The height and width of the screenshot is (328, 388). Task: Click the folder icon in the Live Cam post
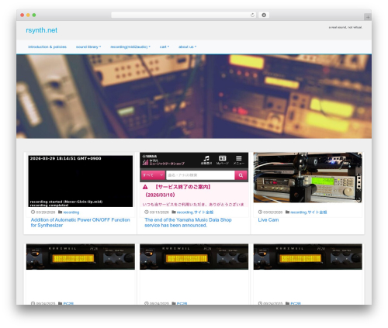(287, 212)
